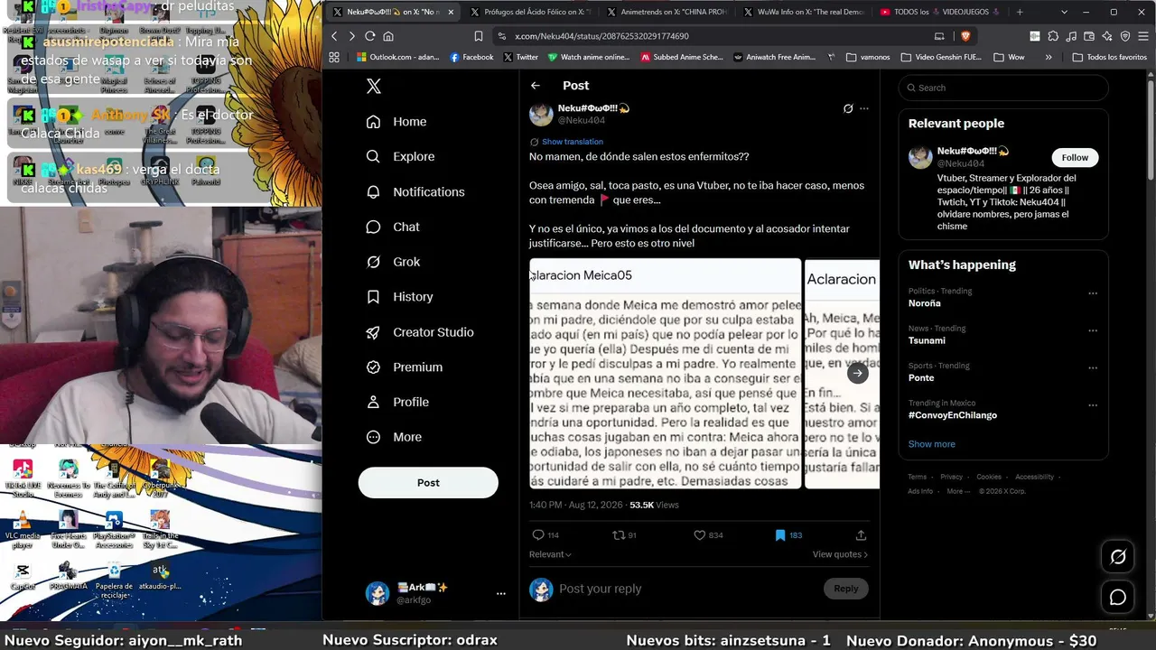Reload the page

click(x=370, y=36)
